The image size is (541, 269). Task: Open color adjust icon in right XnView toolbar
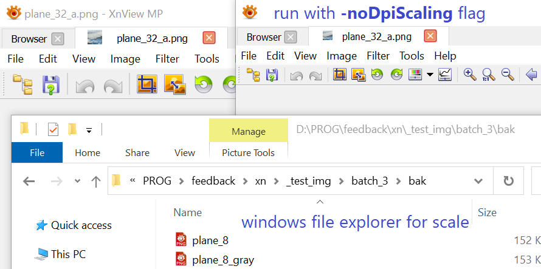coord(415,75)
